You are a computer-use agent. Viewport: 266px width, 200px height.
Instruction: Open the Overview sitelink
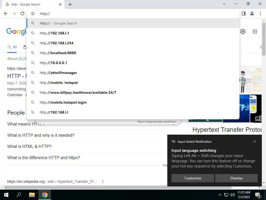click(15, 95)
